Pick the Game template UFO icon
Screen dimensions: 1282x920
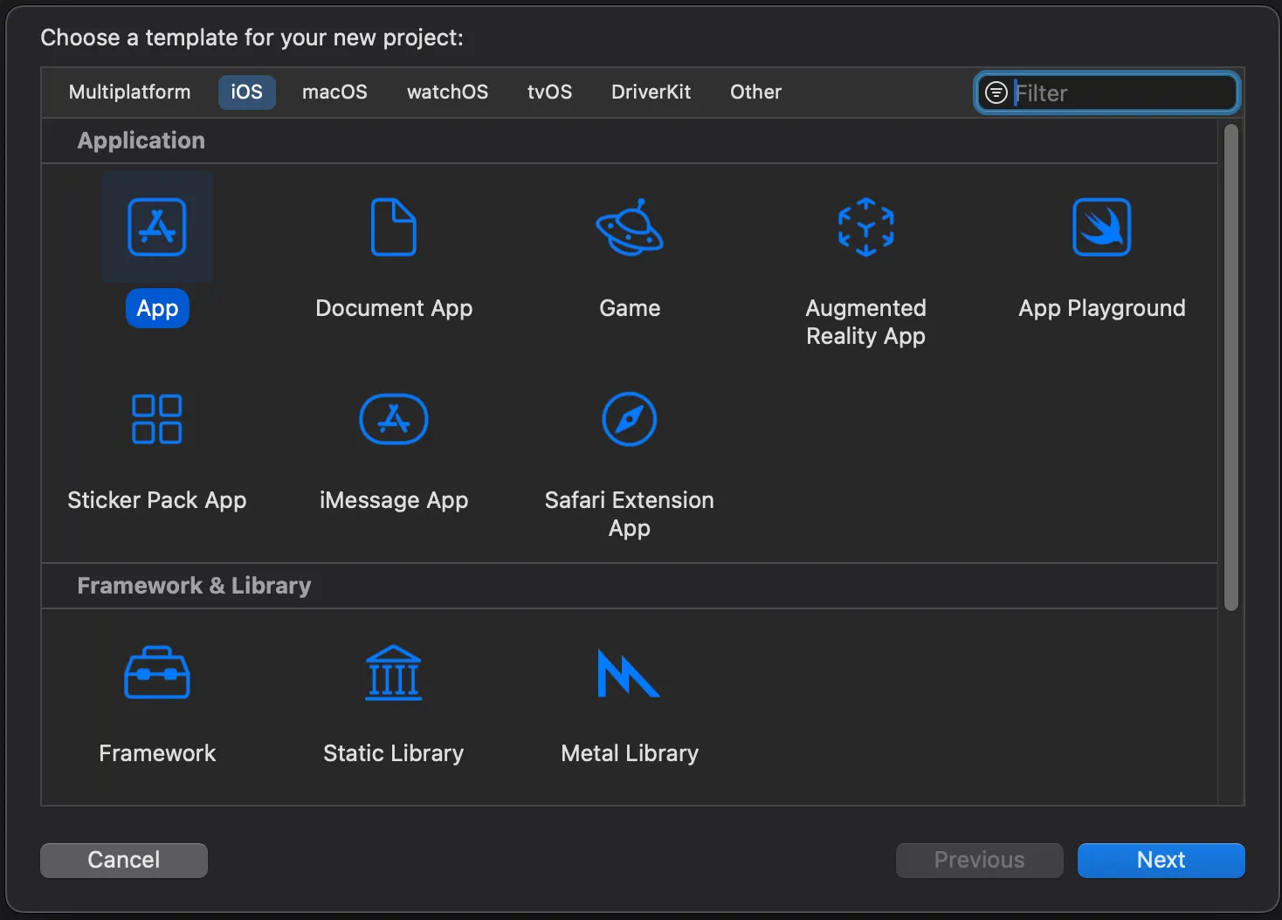(630, 227)
